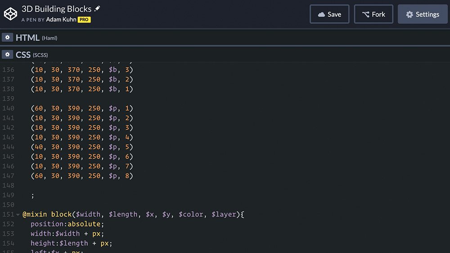This screenshot has height=253, width=450.
Task: Click the (SCSS) preprocessor label
Action: pos(40,55)
